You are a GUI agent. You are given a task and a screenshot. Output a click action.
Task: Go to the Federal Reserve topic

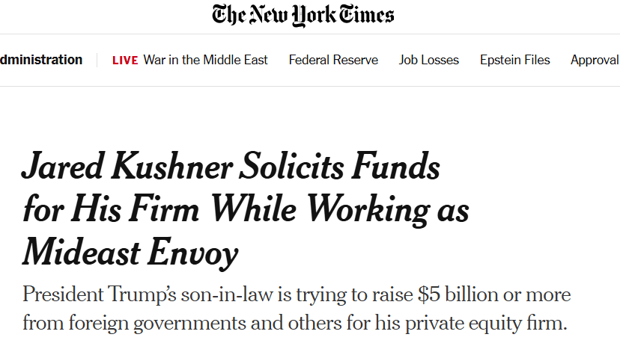click(x=333, y=61)
